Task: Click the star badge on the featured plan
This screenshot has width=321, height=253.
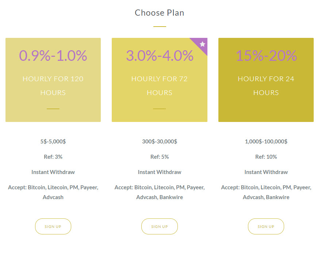Action: tap(202, 44)
